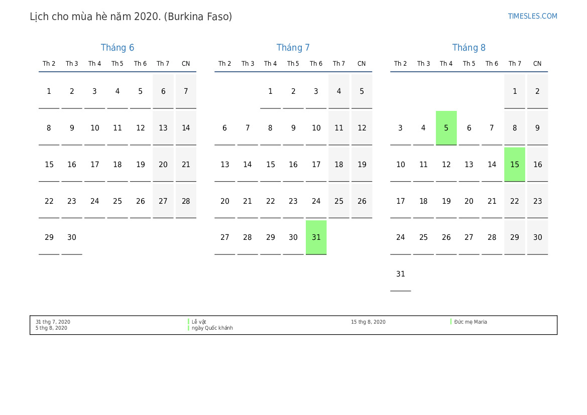
Task: Select the Tháng 7 month heading
Action: (x=293, y=48)
